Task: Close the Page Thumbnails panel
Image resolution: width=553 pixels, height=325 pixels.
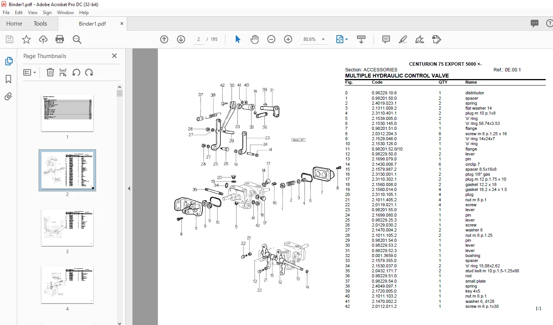Action: pyautogui.click(x=114, y=56)
